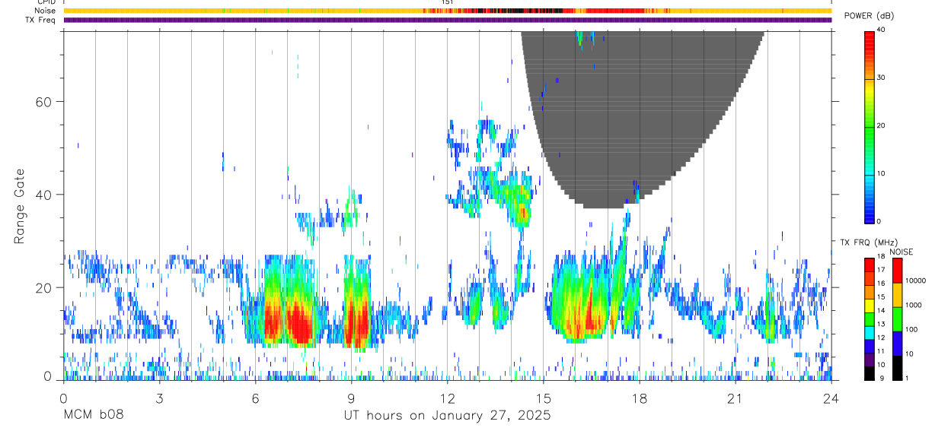Click the 40 tick on power colorbar
935x431 pixels.
coord(882,30)
